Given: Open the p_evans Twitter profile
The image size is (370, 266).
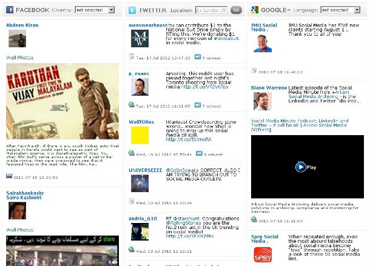Looking at the screenshot, I should [x=139, y=73].
